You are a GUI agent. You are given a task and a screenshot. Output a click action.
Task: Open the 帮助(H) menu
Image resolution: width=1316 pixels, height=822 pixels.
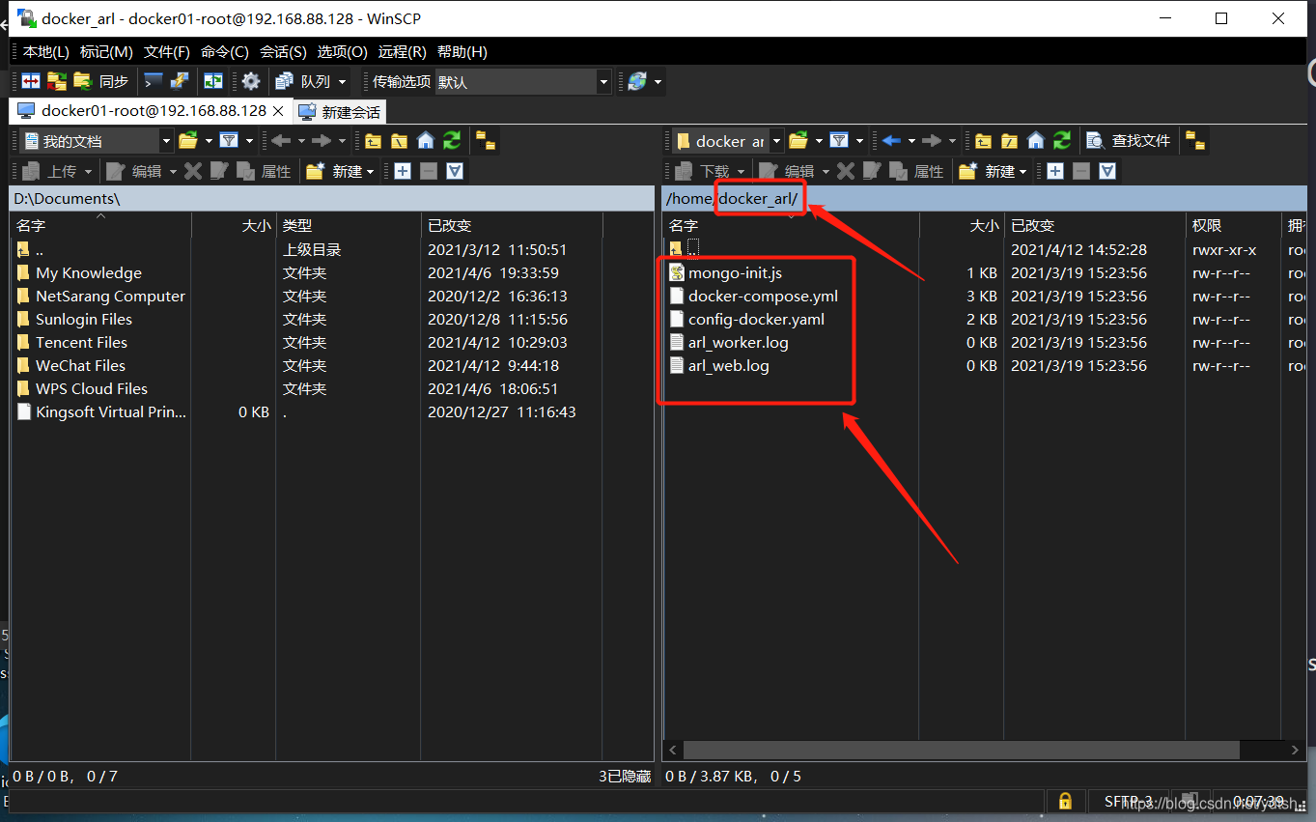pos(462,52)
